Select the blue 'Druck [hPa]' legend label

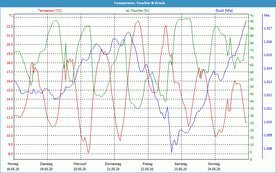[224, 11]
